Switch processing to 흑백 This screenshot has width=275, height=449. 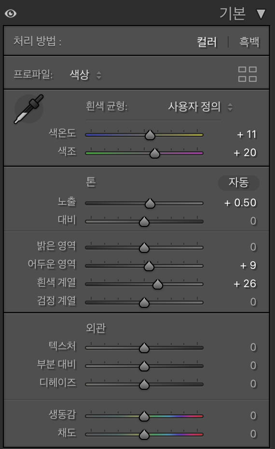[x=249, y=42]
